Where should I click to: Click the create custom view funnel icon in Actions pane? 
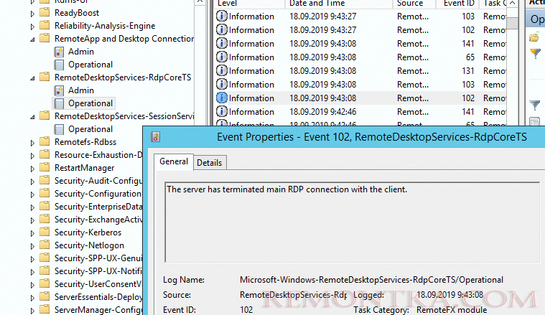click(x=535, y=53)
